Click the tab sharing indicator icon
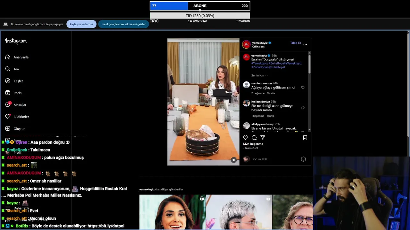Screen dimensions: 410x230 pos(5,24)
